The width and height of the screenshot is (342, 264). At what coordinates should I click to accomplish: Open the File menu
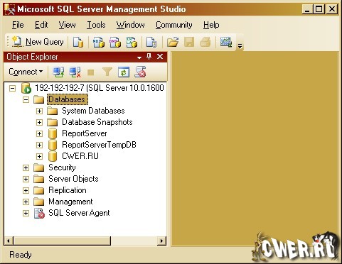click(18, 25)
